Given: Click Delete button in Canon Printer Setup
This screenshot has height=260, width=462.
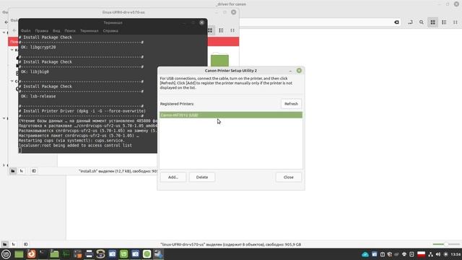Looking at the screenshot, I should tap(202, 177).
